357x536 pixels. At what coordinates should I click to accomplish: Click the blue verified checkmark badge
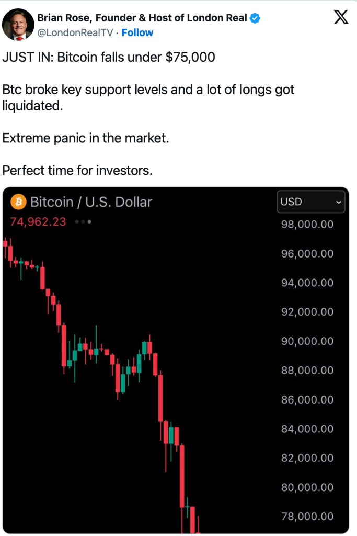[x=255, y=19]
